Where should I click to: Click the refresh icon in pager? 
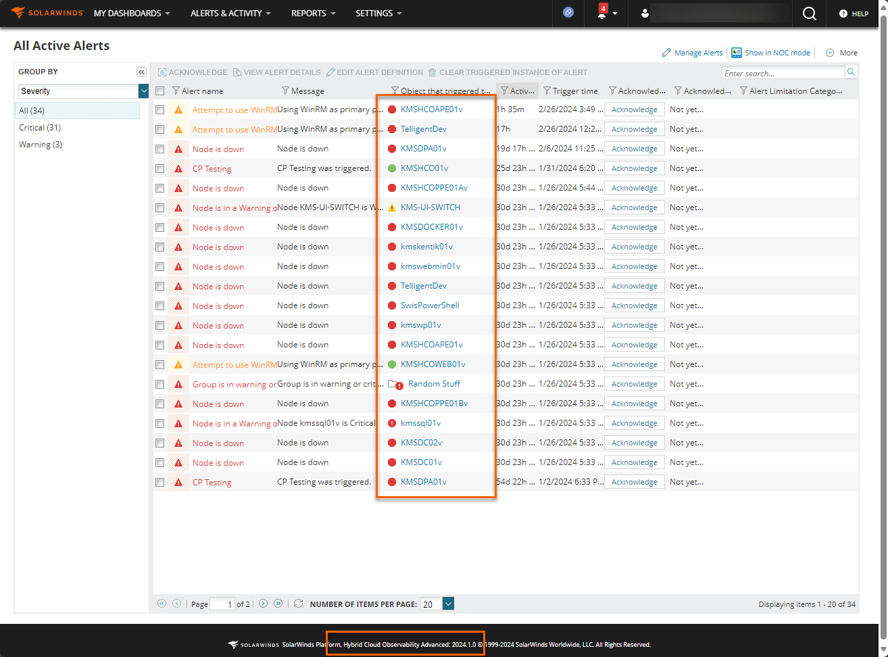pyautogui.click(x=298, y=604)
